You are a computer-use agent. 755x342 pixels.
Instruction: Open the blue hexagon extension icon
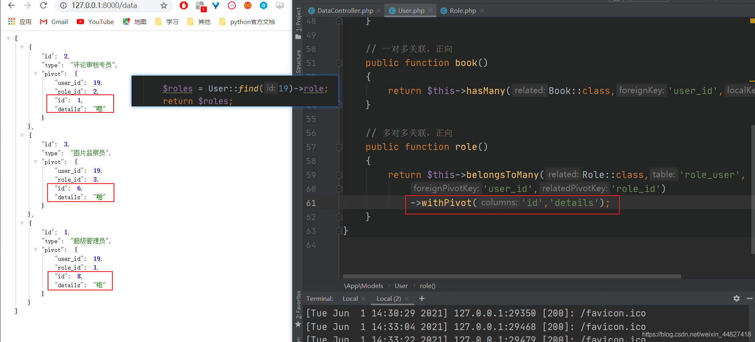coord(264,6)
